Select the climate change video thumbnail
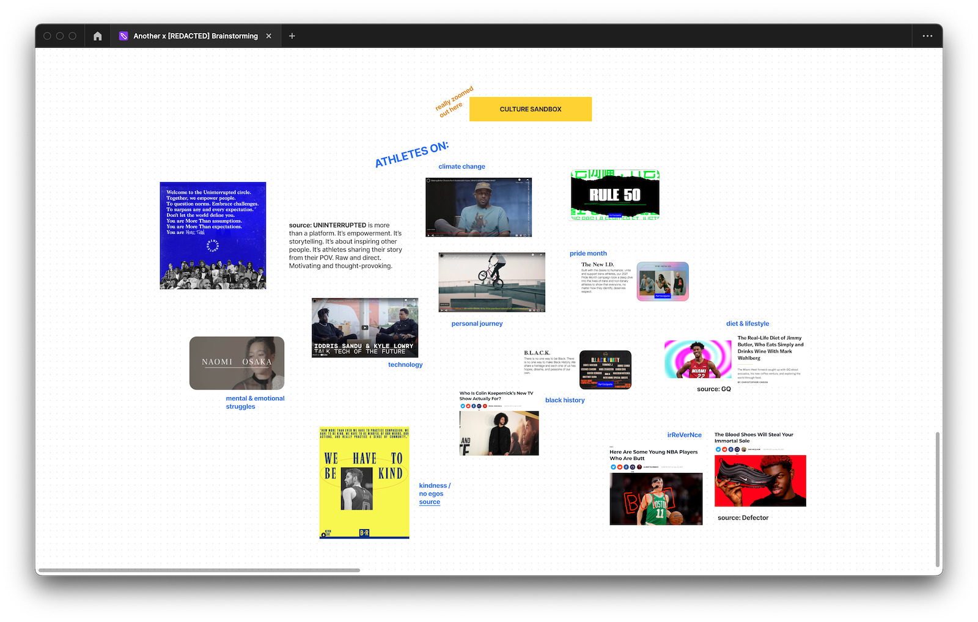The image size is (978, 622). click(479, 207)
